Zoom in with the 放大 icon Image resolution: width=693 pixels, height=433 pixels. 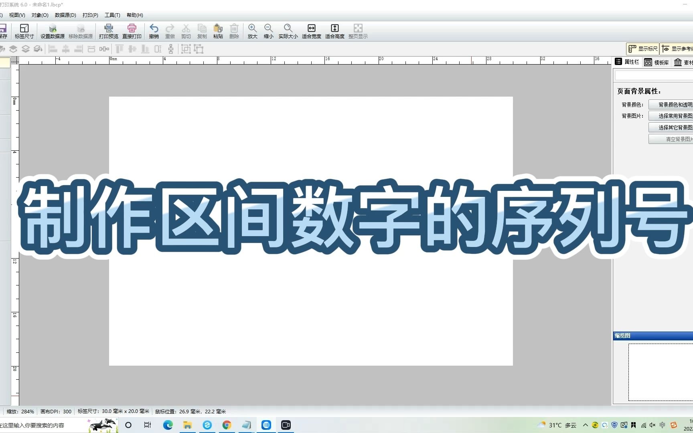coord(252,31)
